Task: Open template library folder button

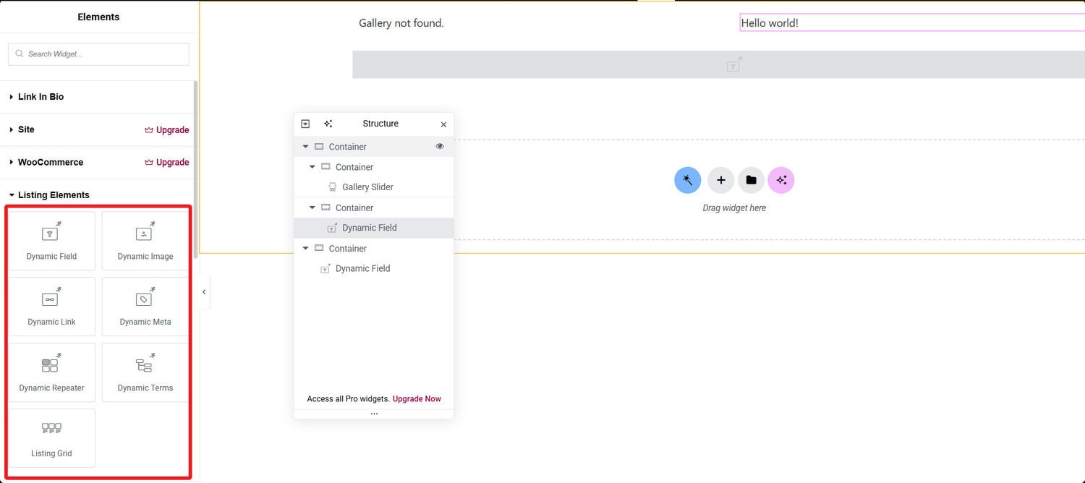Action: point(751,180)
